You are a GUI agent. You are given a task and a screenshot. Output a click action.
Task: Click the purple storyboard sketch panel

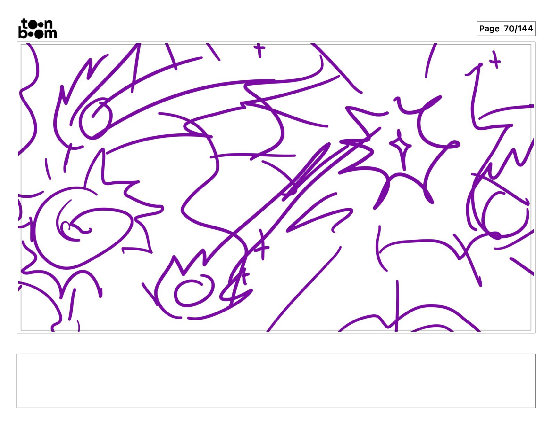pos(276,188)
